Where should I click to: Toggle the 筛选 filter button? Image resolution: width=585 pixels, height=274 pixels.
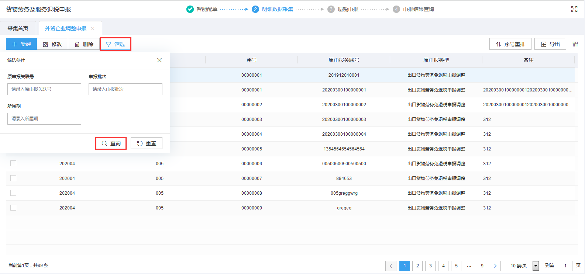115,44
